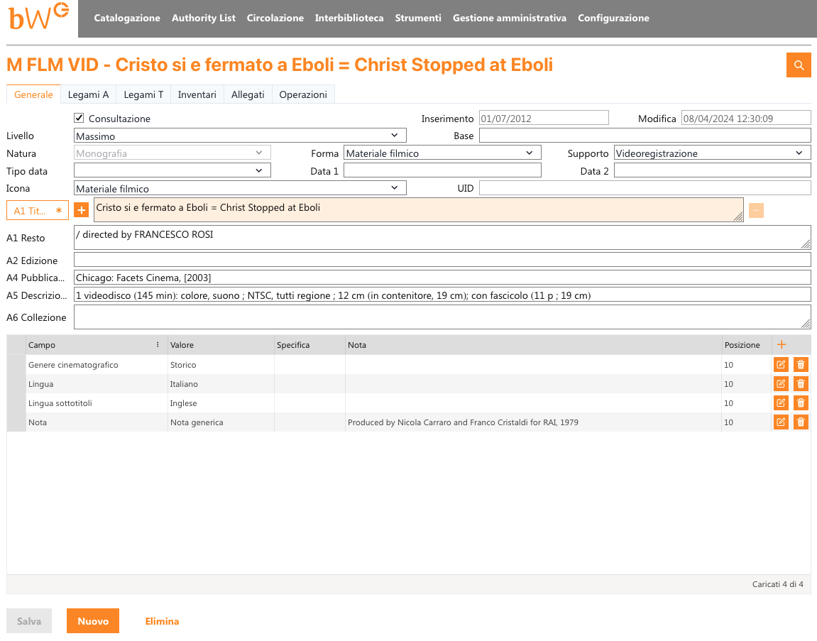This screenshot has height=641, width=817.
Task: Click the Nuovo button
Action: pyautogui.click(x=93, y=621)
